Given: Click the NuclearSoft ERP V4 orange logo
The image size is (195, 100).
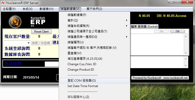Looking at the screenshot, I should 15,22.
